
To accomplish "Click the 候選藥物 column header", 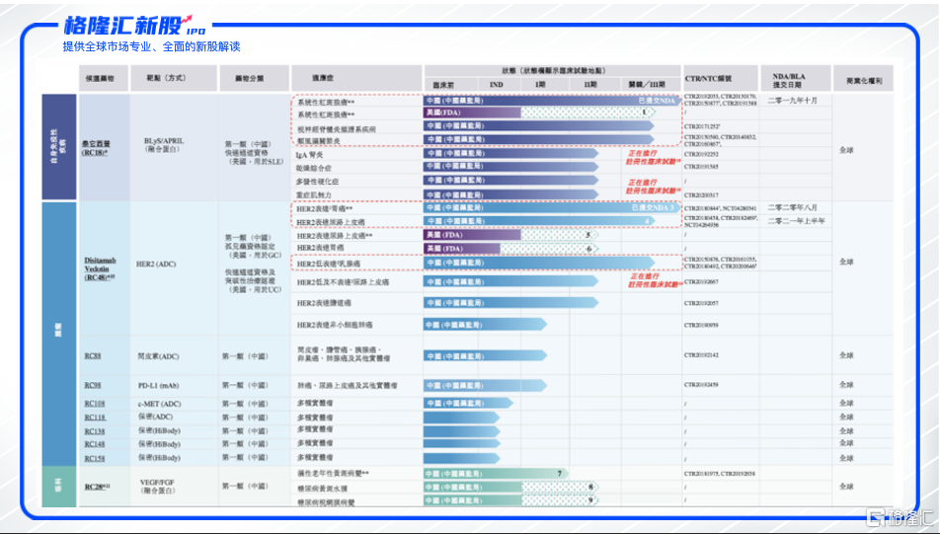I will [104, 78].
